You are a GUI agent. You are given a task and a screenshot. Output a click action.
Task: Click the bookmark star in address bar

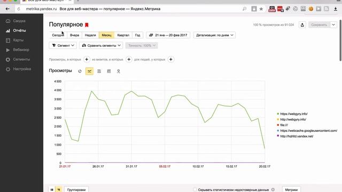(x=261, y=9)
